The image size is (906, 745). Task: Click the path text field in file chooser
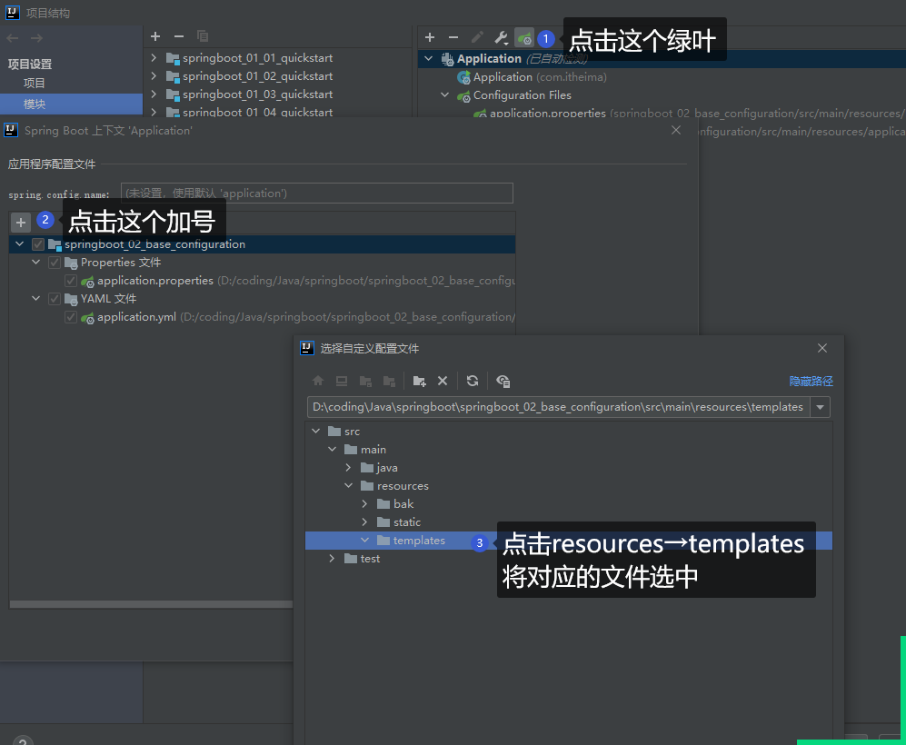click(558, 407)
